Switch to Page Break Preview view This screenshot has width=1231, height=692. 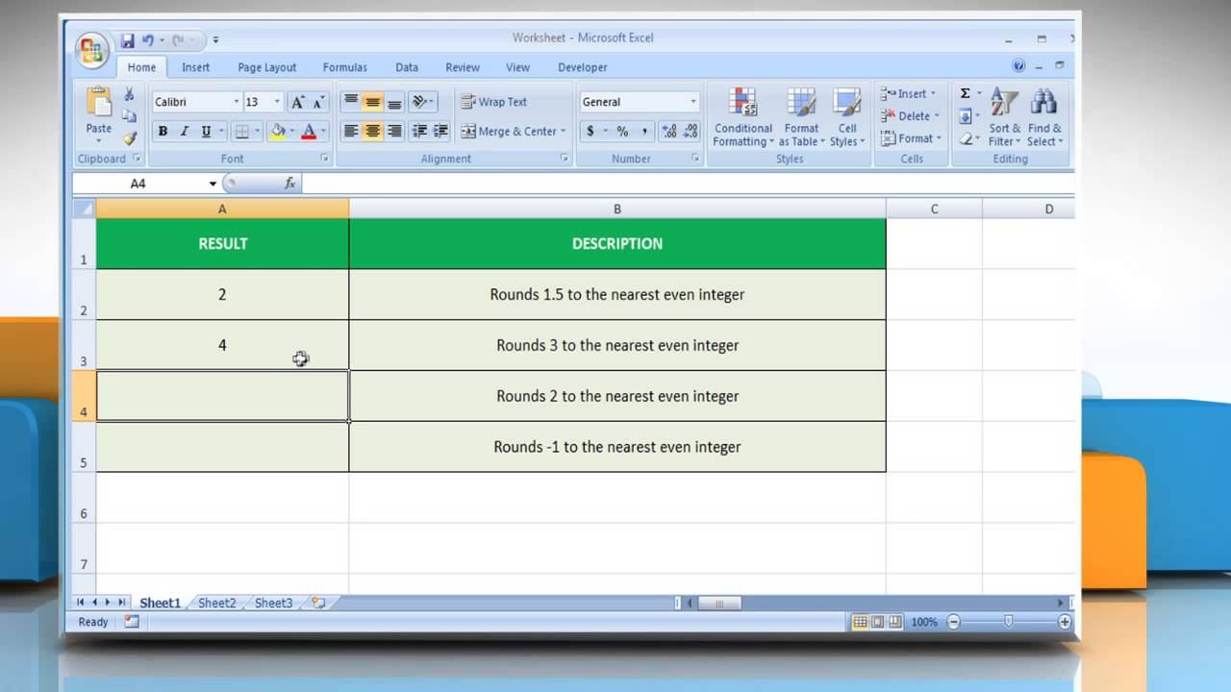[895, 622]
